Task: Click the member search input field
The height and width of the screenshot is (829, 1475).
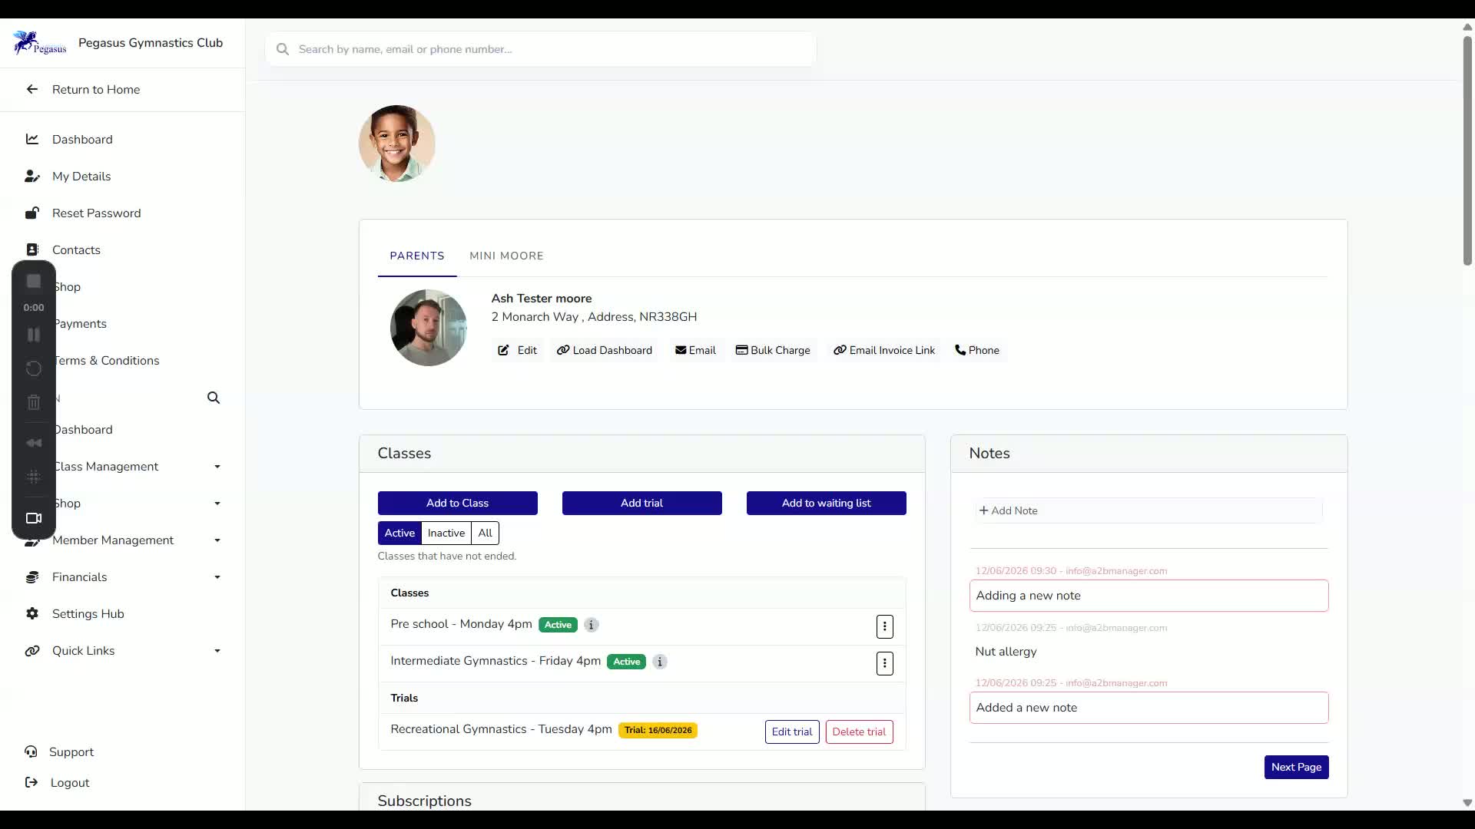Action: (541, 49)
